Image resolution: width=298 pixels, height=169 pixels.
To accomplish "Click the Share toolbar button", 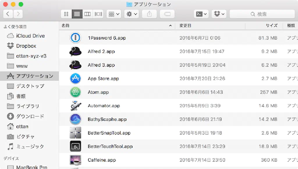I will [x=150, y=14].
